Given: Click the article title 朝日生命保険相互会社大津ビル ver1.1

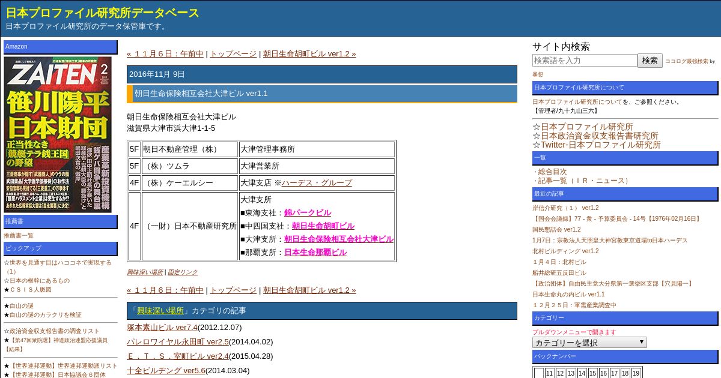Looking at the screenshot, I should pyautogui.click(x=201, y=94).
